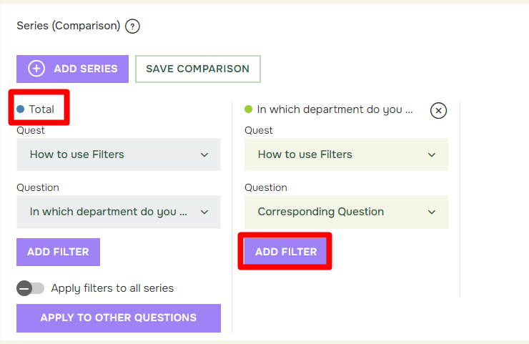529x344 pixels.
Task: Click the Add Series button
Action: [x=72, y=69]
